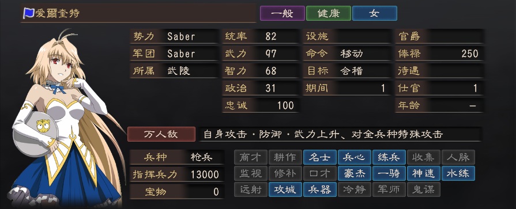Click the 兵种 枪兵 troop type field
The width and height of the screenshot is (516, 209).
177,157
